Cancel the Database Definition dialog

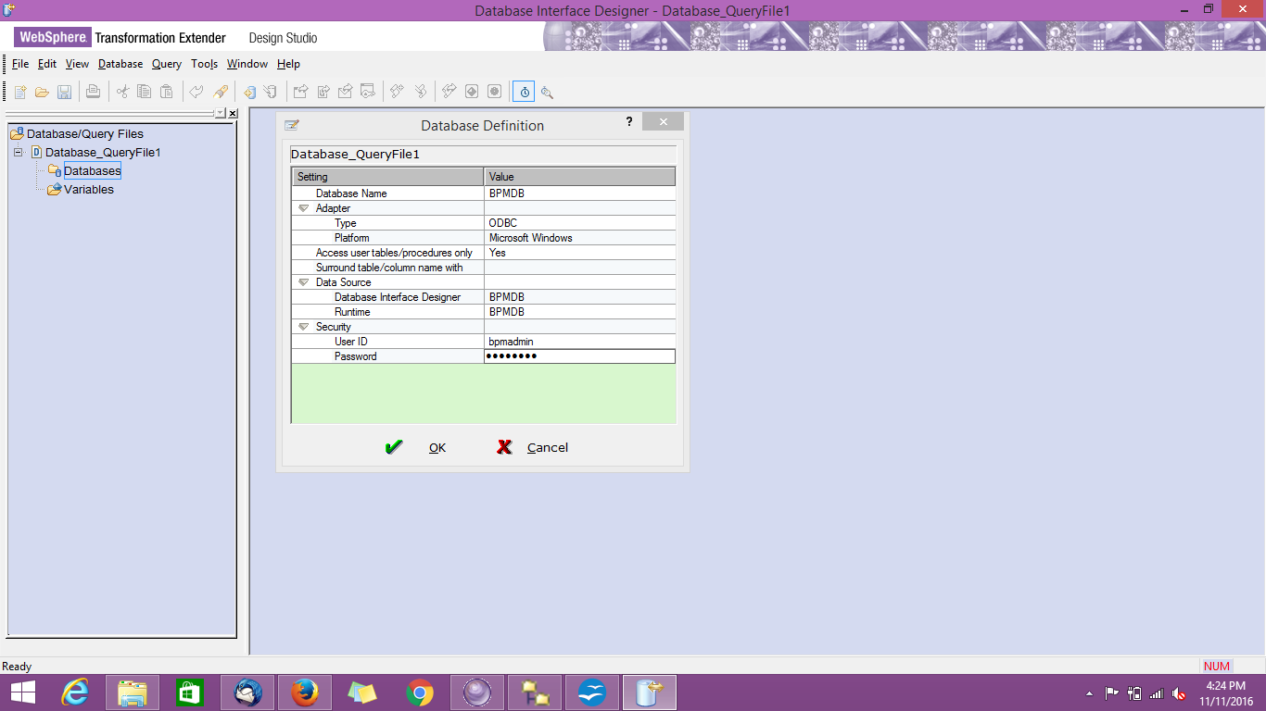(547, 447)
